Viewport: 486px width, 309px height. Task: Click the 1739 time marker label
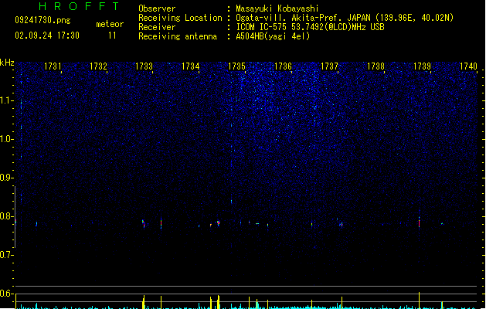422,66
